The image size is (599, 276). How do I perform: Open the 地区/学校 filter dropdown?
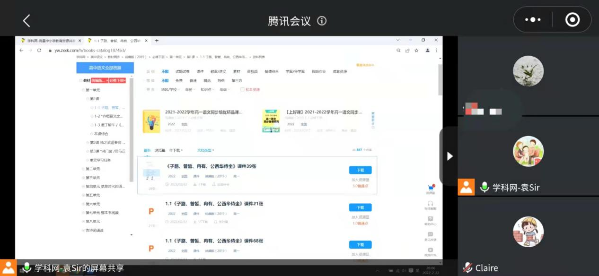170,89
